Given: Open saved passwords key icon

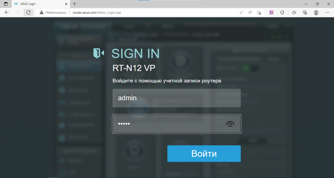Looking at the screenshot, I should pos(241,13).
